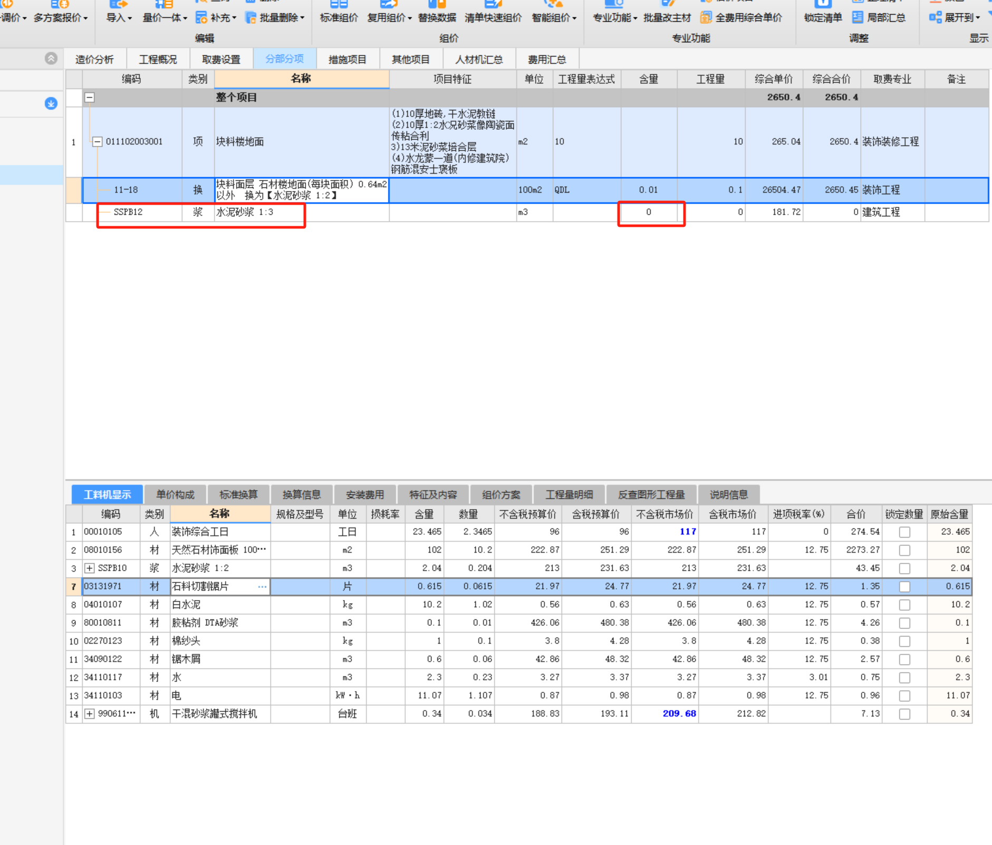
Task: Click the 展开到 tree icon
Action: click(935, 17)
